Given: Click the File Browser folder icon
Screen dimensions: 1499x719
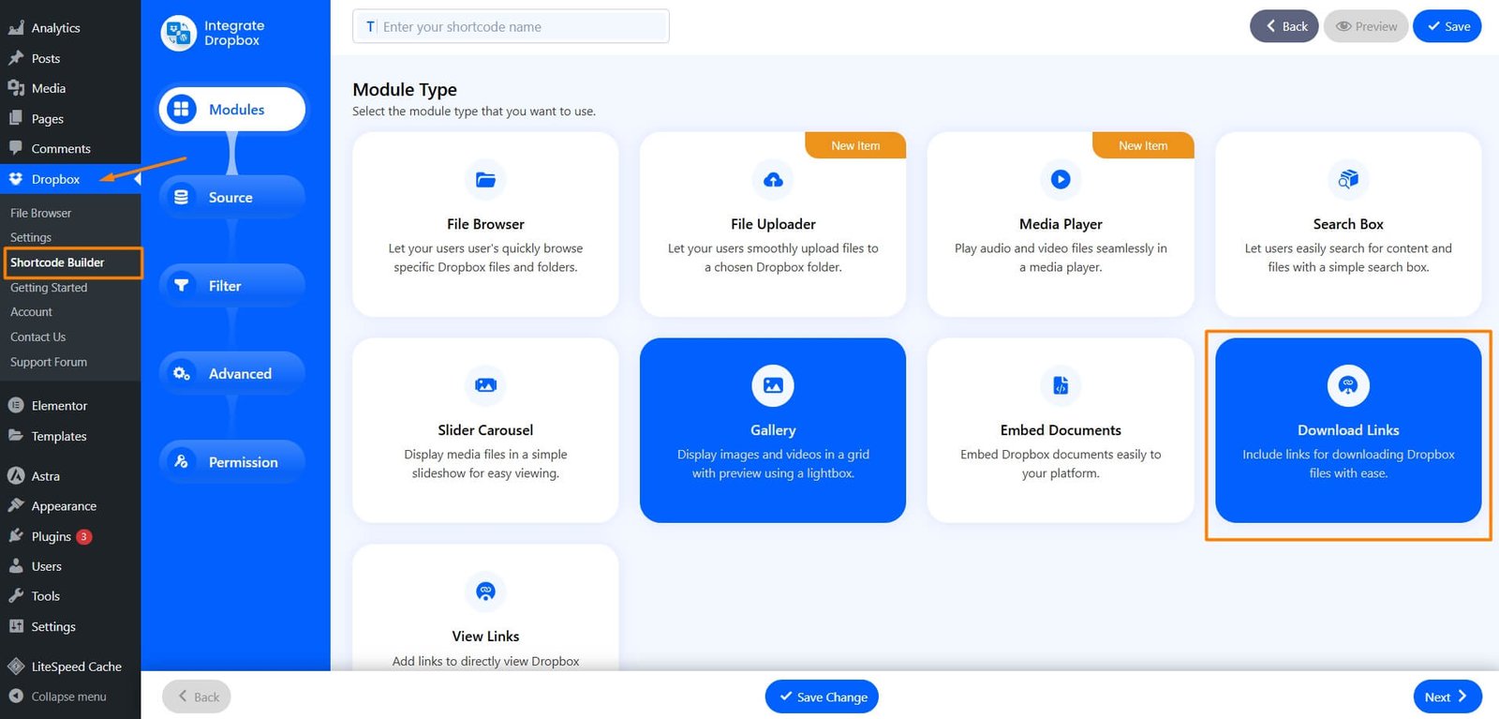Looking at the screenshot, I should coord(485,180).
